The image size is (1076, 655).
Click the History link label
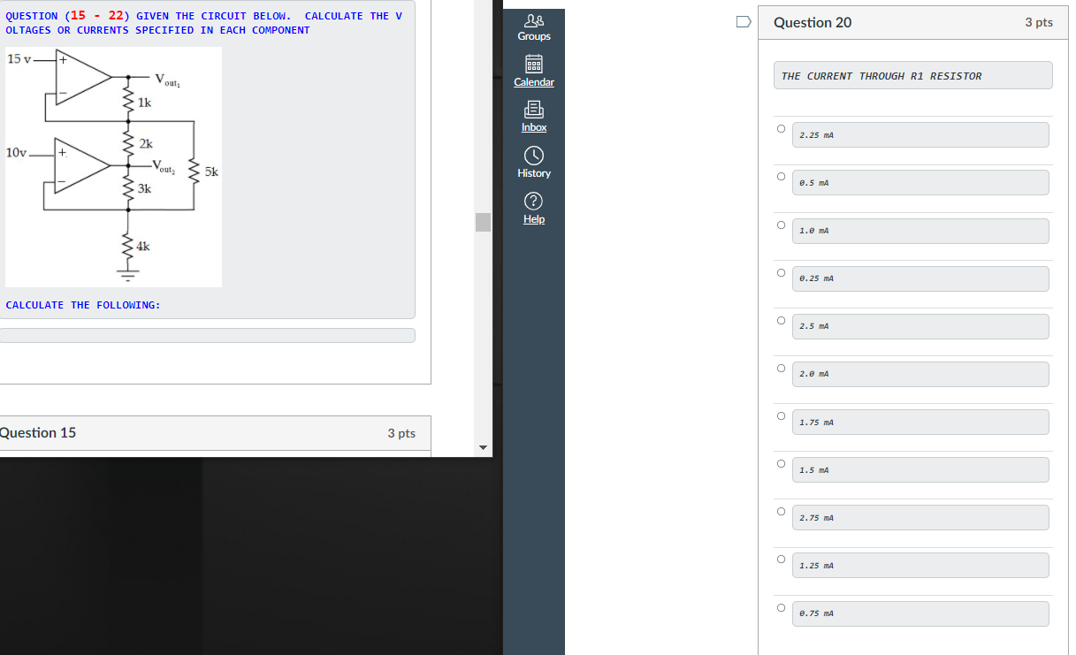534,173
